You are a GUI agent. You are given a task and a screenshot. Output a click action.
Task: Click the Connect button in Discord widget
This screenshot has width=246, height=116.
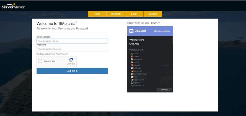(164, 90)
